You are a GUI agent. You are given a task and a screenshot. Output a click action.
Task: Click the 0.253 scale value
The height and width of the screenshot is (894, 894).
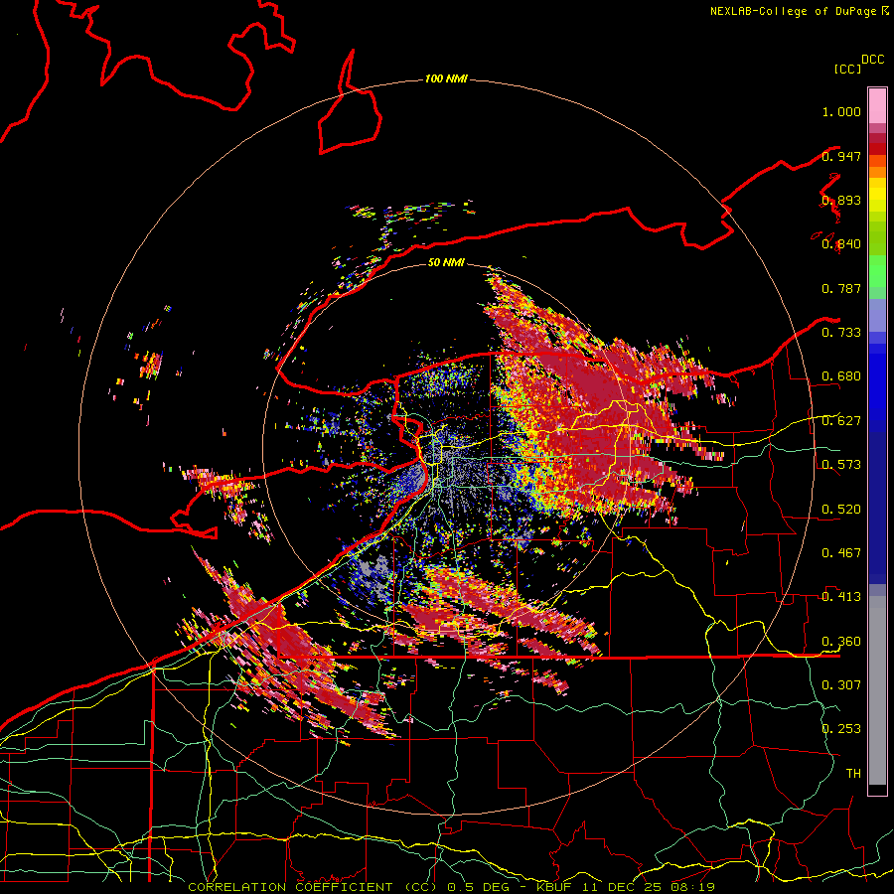click(x=841, y=729)
